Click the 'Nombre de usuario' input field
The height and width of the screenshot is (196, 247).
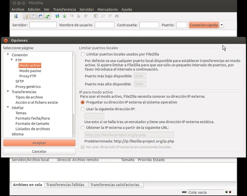point(104,25)
